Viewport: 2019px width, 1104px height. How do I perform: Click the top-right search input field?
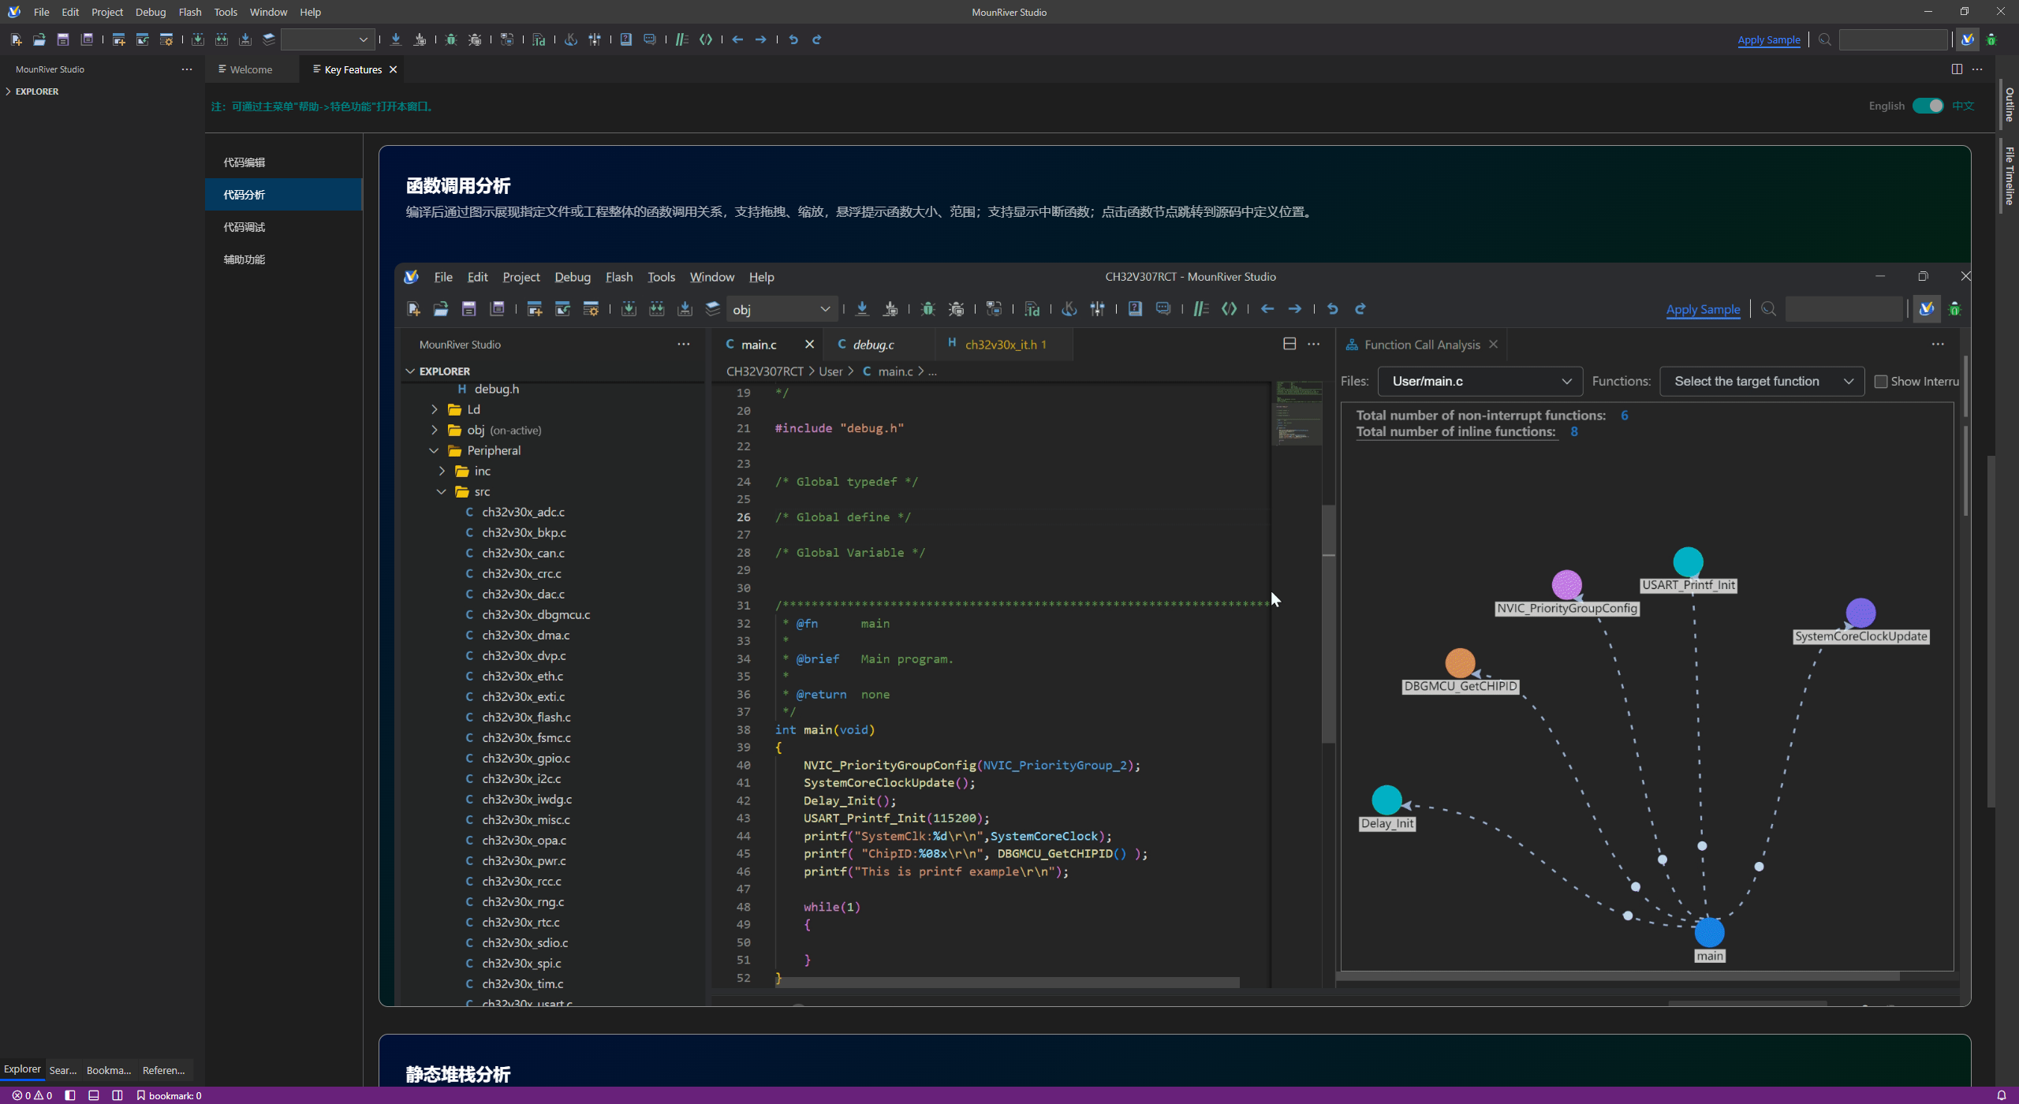point(1893,39)
